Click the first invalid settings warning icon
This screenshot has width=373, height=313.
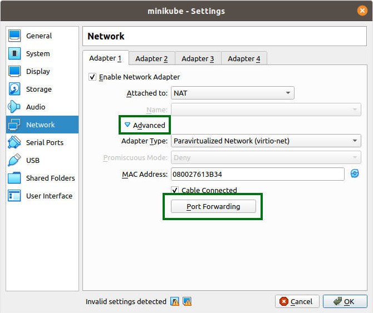point(175,301)
